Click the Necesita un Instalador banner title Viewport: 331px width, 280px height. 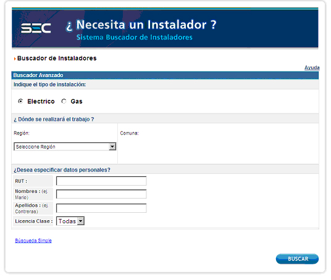coord(141,25)
